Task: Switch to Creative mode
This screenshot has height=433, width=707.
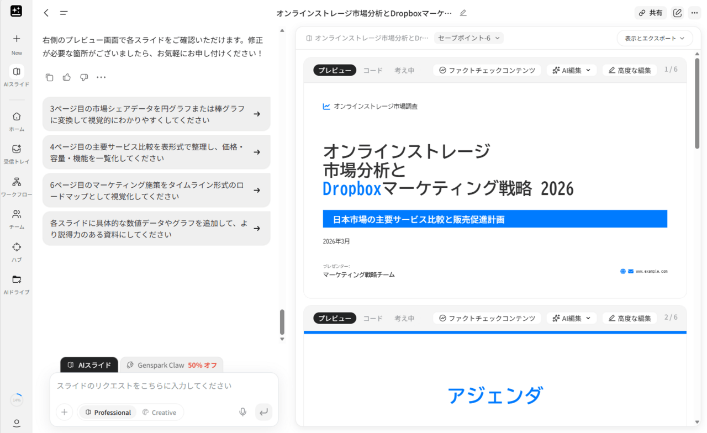Action: [x=159, y=412]
